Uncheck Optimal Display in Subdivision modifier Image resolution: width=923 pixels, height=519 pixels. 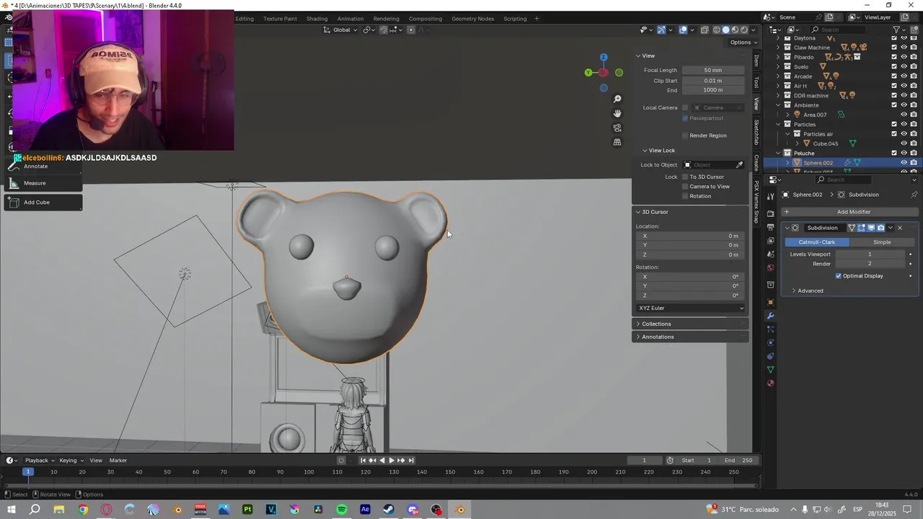click(x=839, y=276)
